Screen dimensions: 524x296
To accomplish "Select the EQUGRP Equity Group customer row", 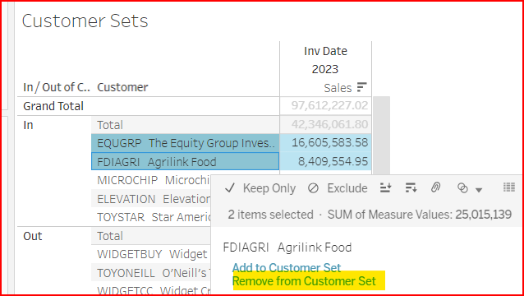I will [x=186, y=143].
